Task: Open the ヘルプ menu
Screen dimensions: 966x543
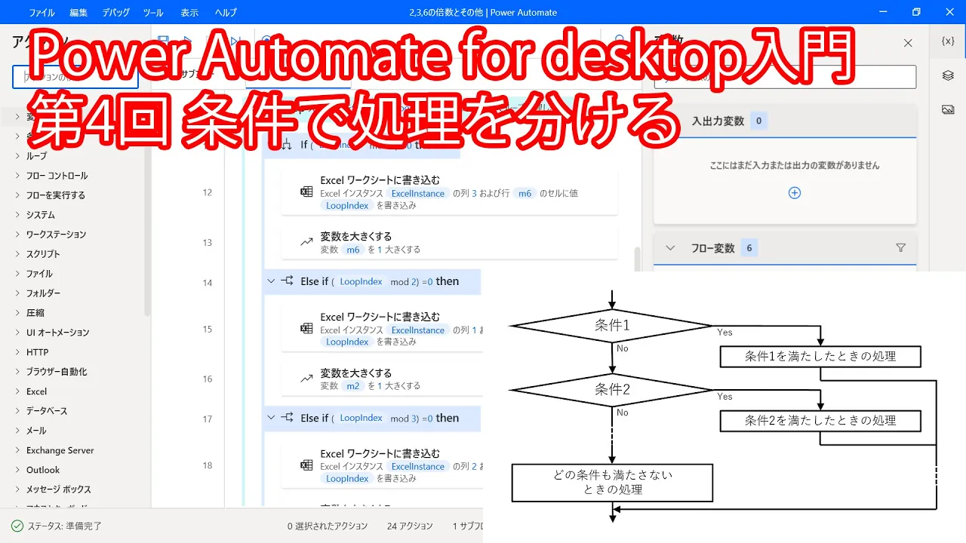Action: click(226, 13)
